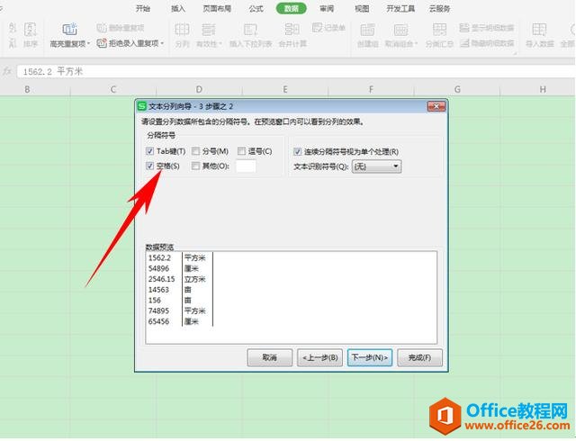Click the 拒绝录入重复项 icon
576x441 pixels.
102,43
